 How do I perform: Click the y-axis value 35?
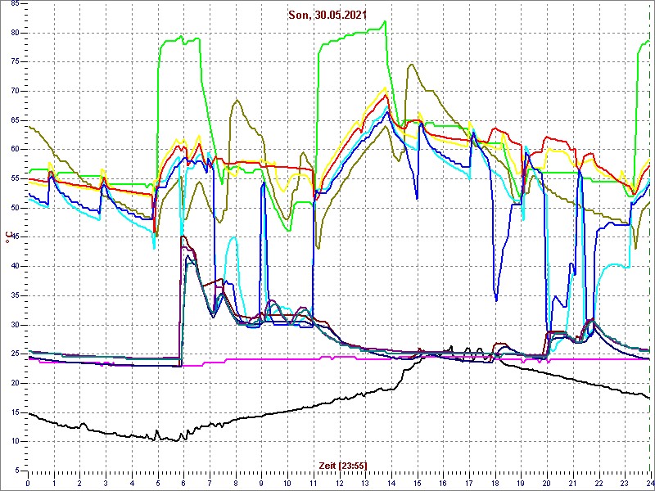pyautogui.click(x=15, y=295)
